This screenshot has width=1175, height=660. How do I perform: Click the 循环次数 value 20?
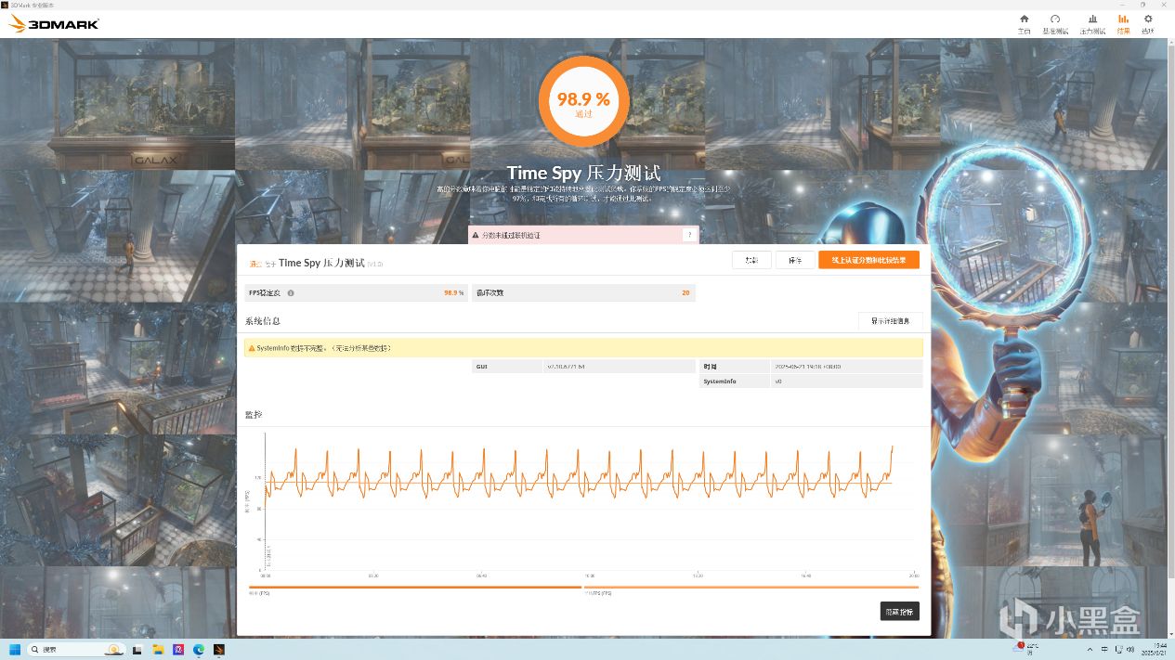click(x=685, y=293)
